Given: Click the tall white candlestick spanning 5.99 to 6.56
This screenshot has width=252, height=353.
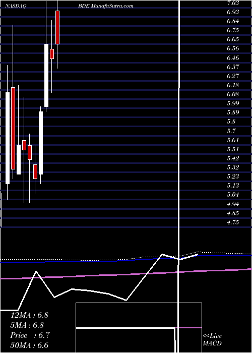Looking at the screenshot, I should pos(46,75).
